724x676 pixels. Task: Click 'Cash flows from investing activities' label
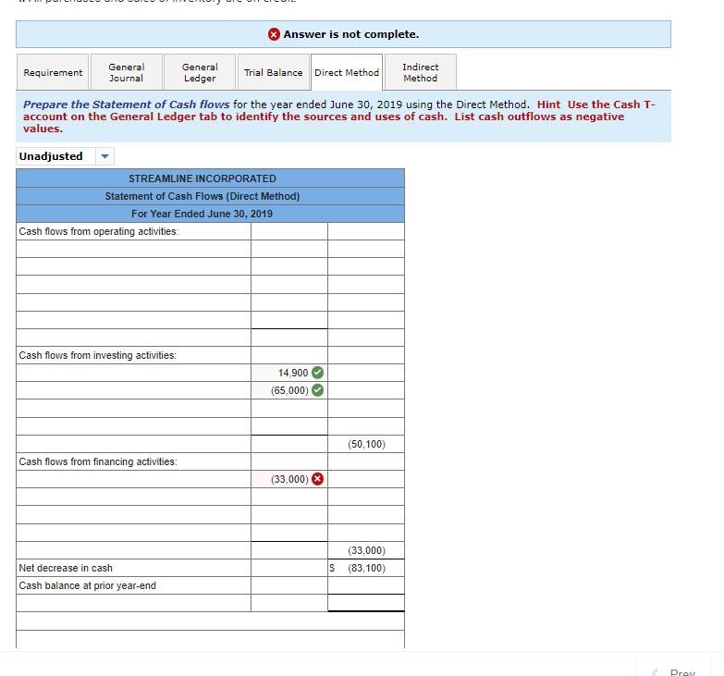[x=97, y=355]
